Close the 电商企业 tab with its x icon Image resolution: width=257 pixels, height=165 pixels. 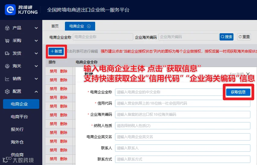click(x=89, y=26)
